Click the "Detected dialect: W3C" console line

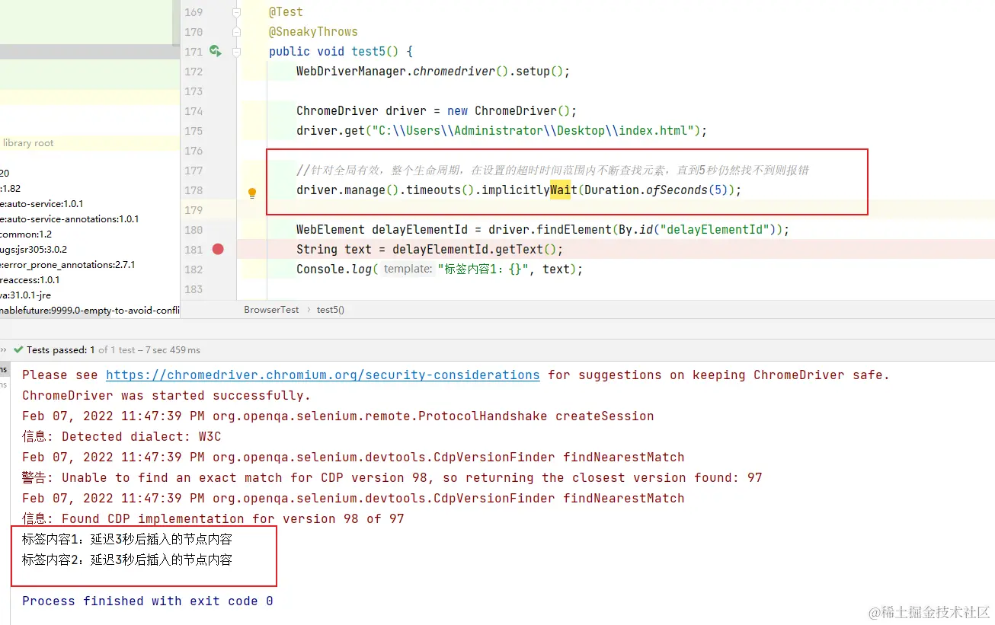coord(121,437)
